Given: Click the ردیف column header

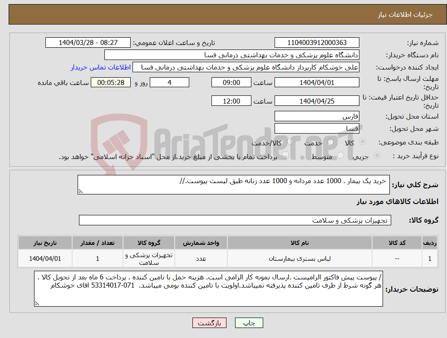Looking at the screenshot, I should coord(430,243).
